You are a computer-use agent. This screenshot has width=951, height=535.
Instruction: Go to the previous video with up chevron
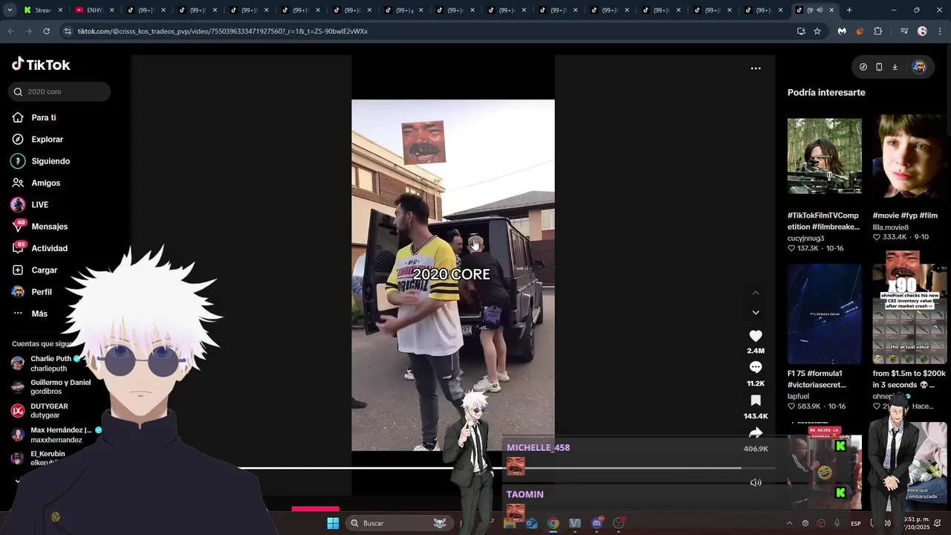(x=756, y=293)
